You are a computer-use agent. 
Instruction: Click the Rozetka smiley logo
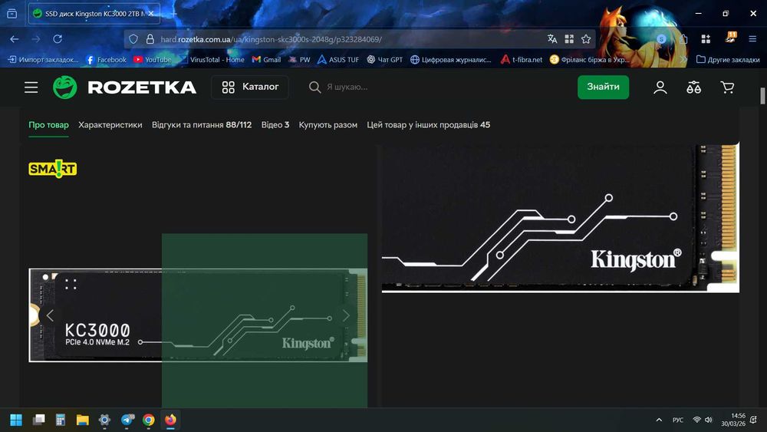tap(65, 87)
